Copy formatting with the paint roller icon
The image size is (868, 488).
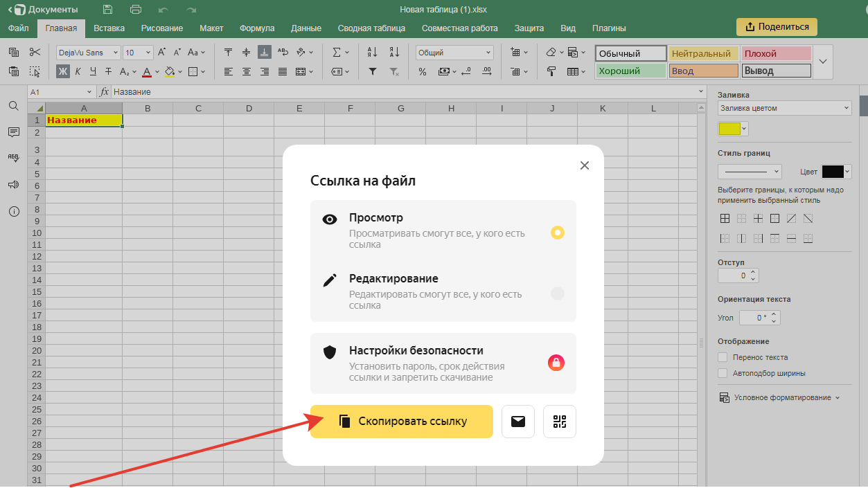point(551,71)
